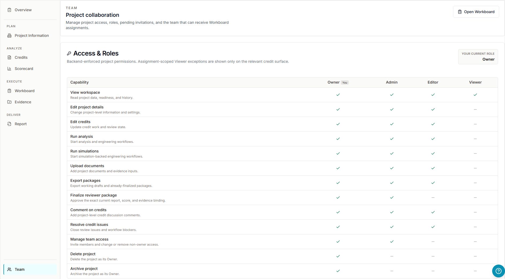Image resolution: width=505 pixels, height=279 pixels.
Task: Select Workboard in the sidebar
Action: coord(30,91)
